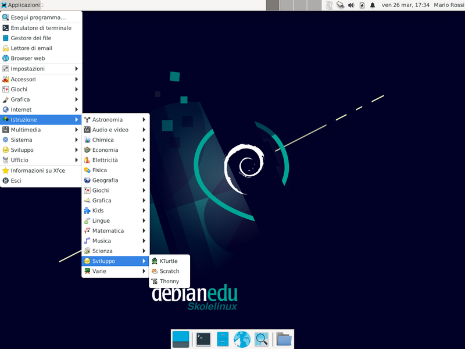Select Browser web menu entry

point(41,58)
